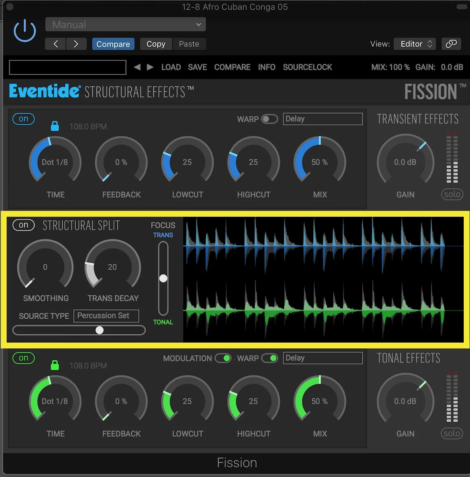Click the SOURCE TYPE horizontal slider handle
The image size is (470, 477).
[99, 330]
